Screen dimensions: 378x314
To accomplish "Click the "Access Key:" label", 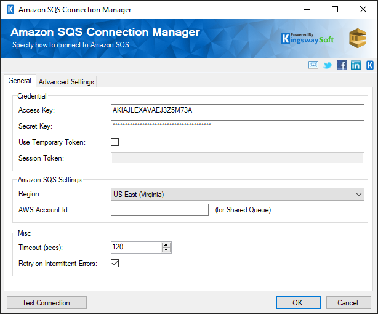I will click(37, 110).
